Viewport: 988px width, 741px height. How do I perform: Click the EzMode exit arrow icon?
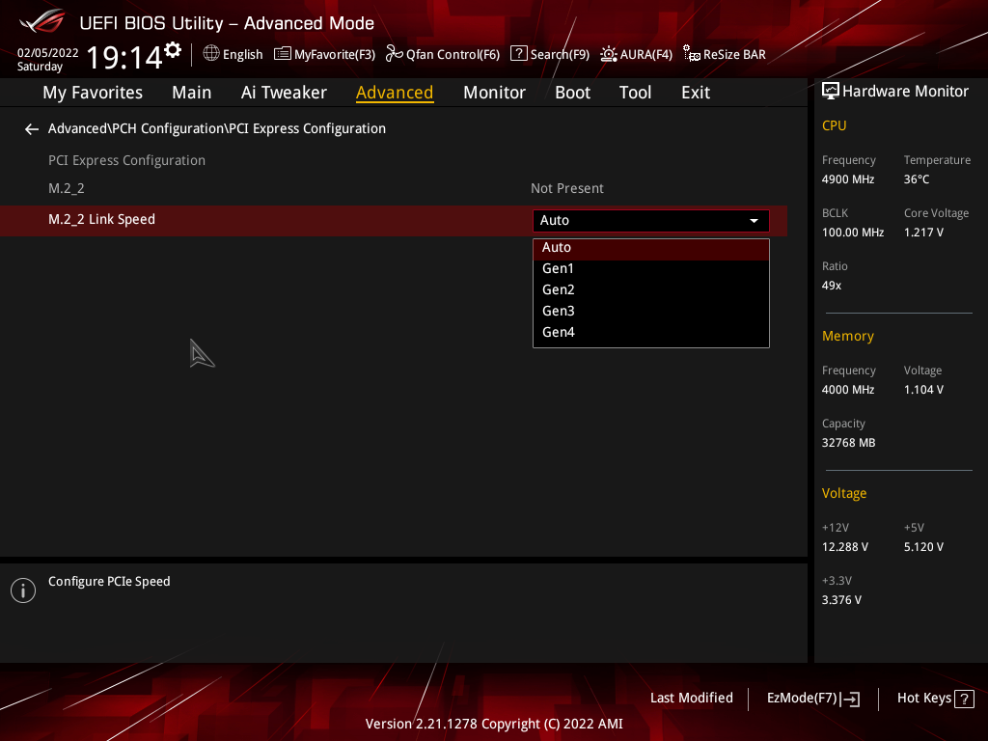click(x=851, y=699)
